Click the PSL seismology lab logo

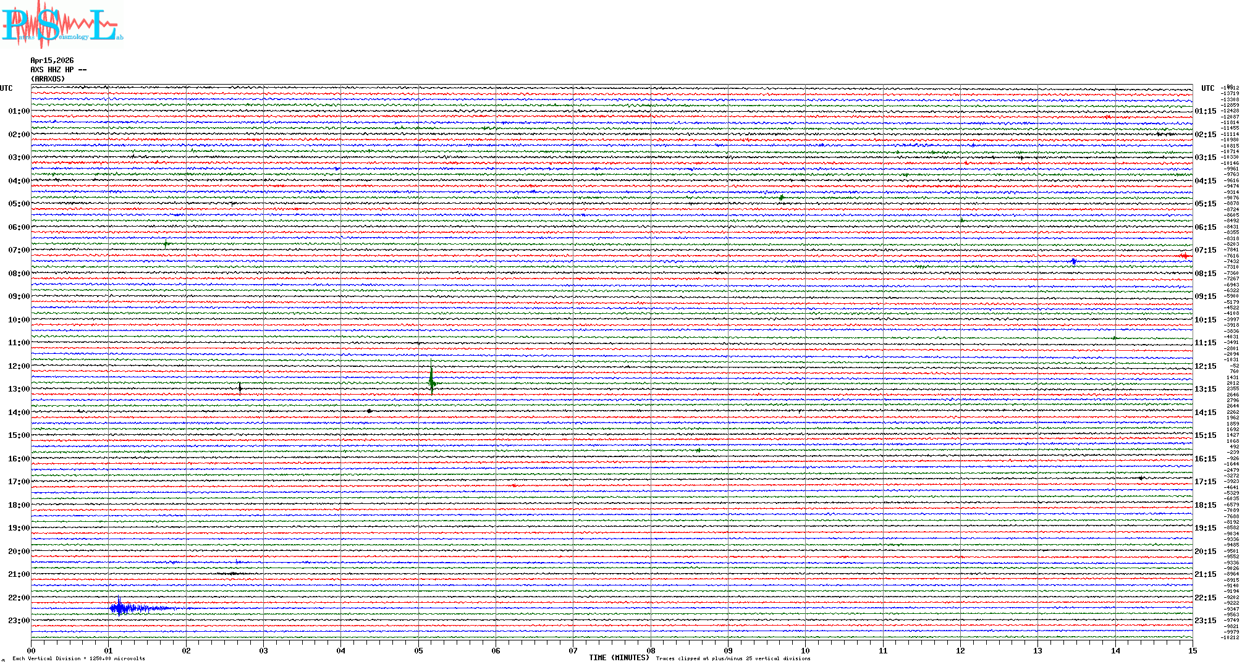point(62,25)
